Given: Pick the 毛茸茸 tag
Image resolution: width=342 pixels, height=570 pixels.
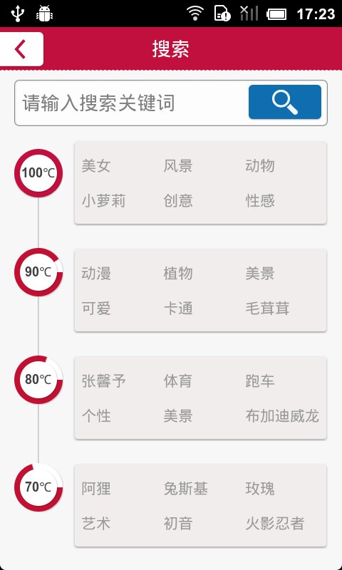Looking at the screenshot, I should click(267, 309).
